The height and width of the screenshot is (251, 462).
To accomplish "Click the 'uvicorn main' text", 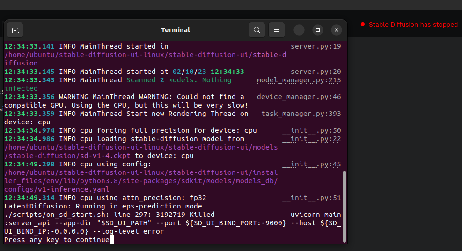I will (x=315, y=215).
